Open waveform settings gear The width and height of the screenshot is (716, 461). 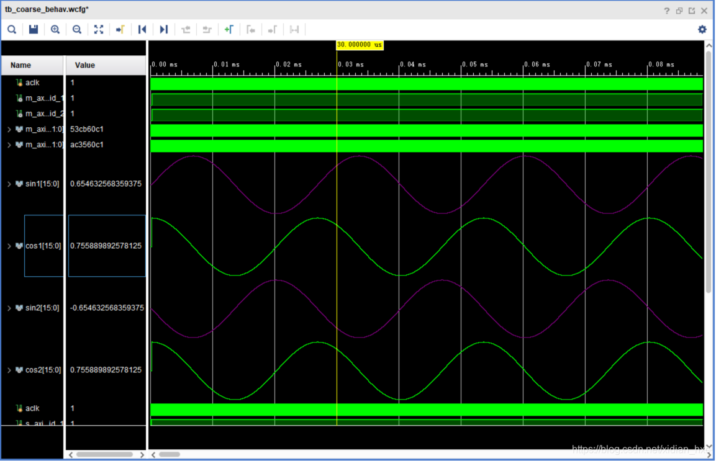[702, 30]
